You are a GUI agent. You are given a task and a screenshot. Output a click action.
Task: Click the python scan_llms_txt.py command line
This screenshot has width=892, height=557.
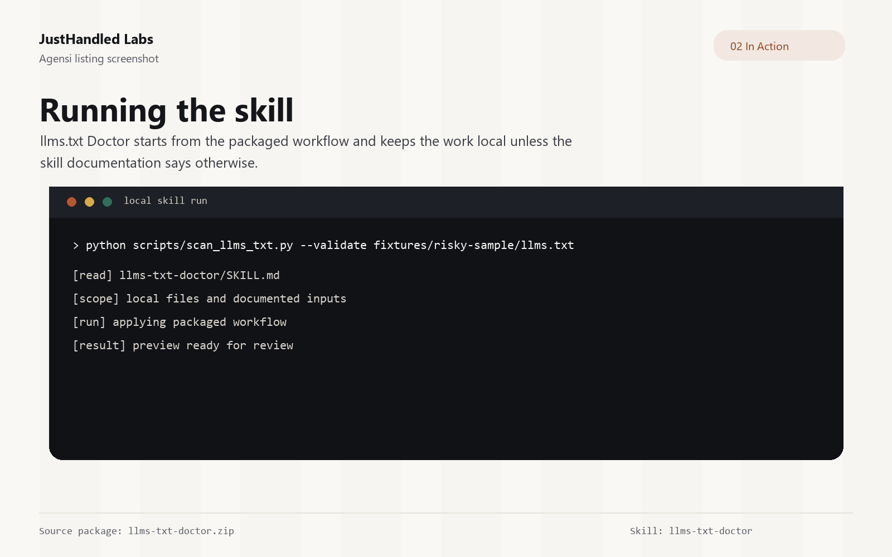coord(323,245)
